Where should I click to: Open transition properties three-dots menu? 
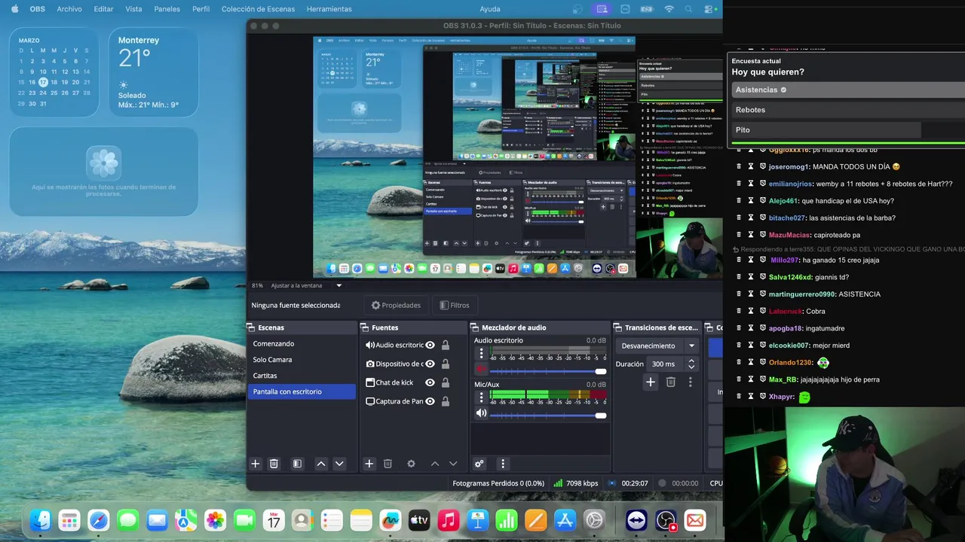(x=690, y=382)
